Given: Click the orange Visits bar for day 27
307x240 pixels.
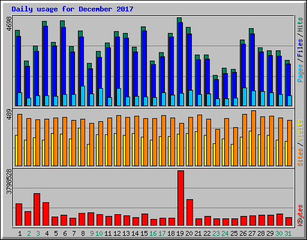Looking at the screenshot, I should pos(254,138).
